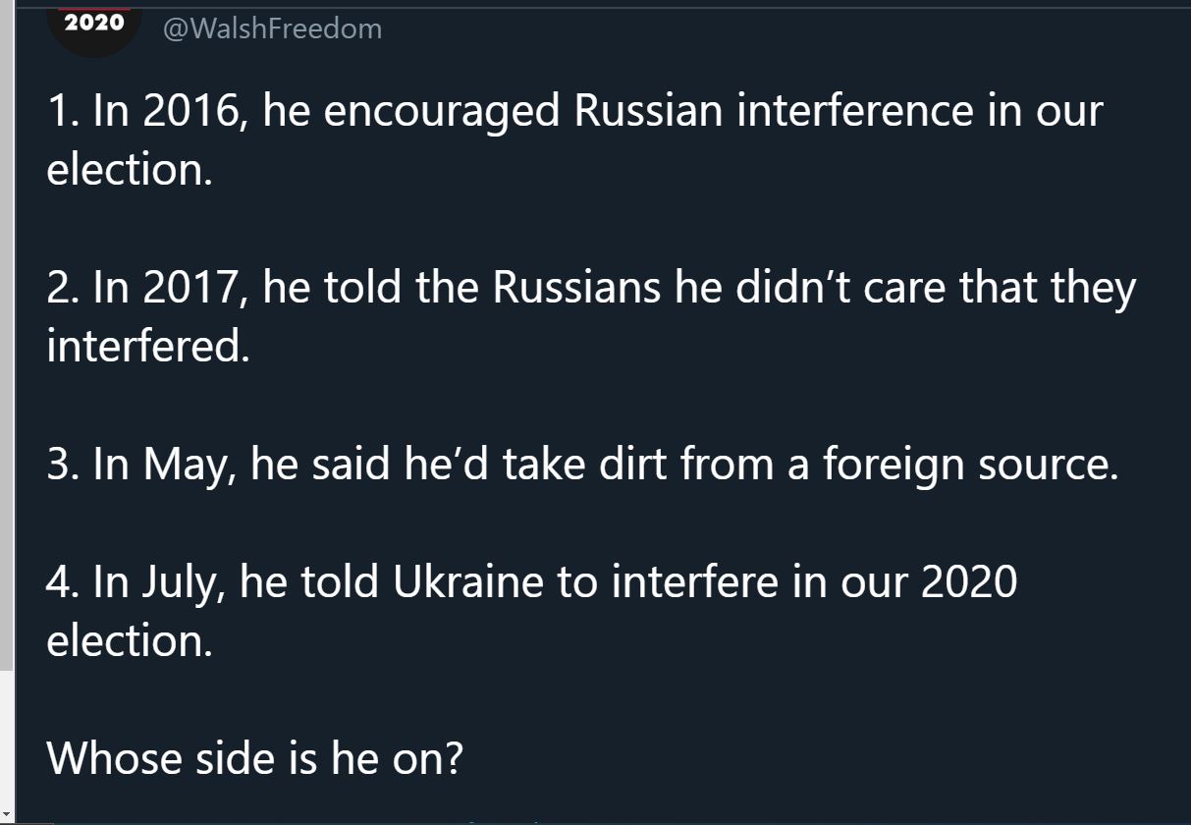Click the tweet line starting "2. In 2017"

coord(591,288)
